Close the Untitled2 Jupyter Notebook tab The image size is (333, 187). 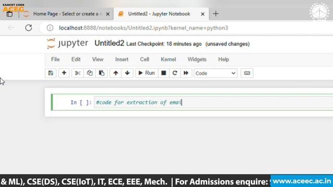[x=202, y=14]
